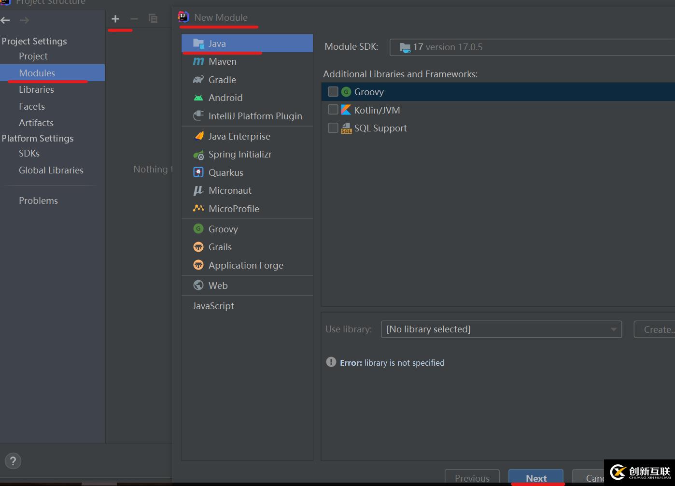Image resolution: width=675 pixels, height=486 pixels.
Task: Open Facets settings section
Action: [32, 106]
